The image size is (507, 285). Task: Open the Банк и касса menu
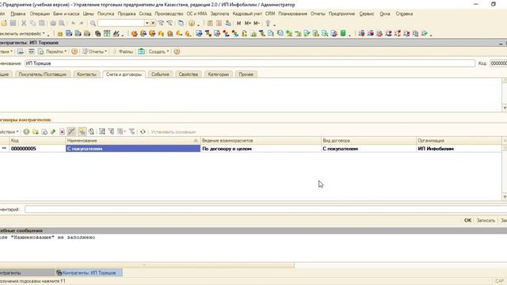(66, 14)
